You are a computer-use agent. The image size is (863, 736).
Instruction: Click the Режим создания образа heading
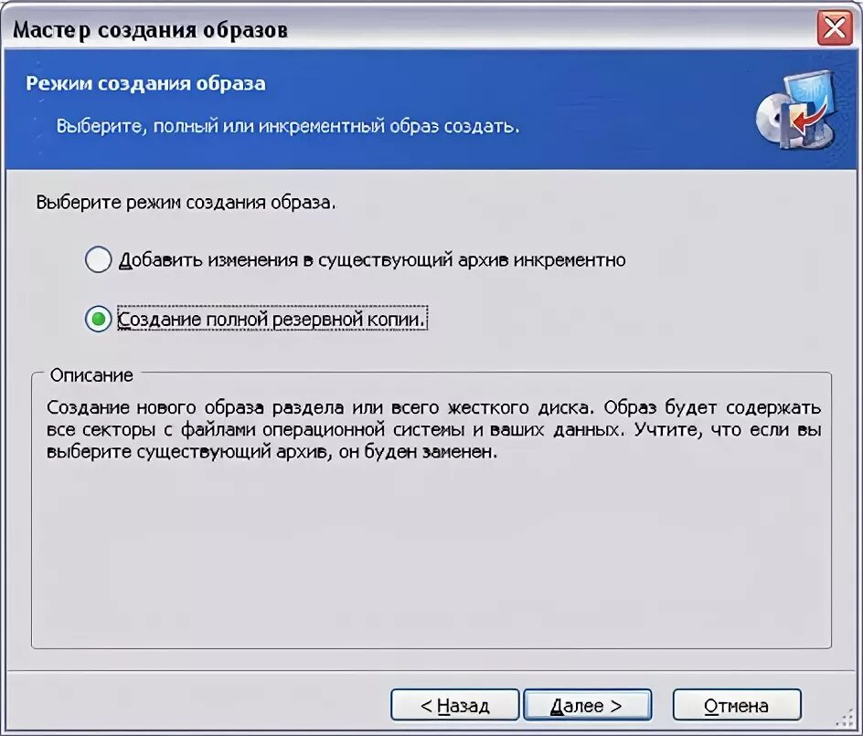coord(146,84)
